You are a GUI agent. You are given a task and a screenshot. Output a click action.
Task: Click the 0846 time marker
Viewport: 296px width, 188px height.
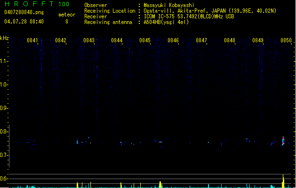pos(173,40)
